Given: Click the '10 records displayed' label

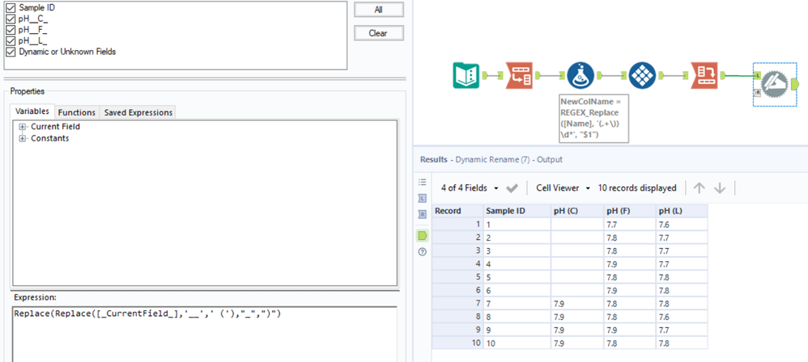Looking at the screenshot, I should [637, 188].
